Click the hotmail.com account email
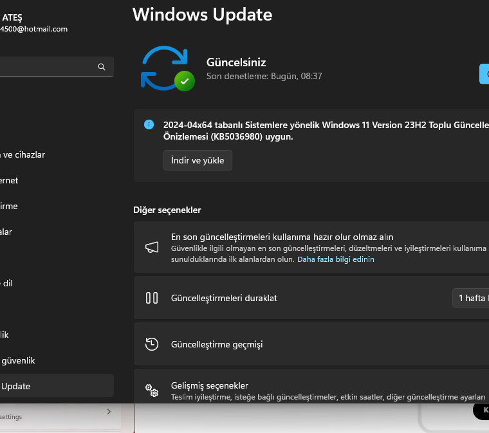Image resolution: width=489 pixels, height=433 pixels. point(33,29)
